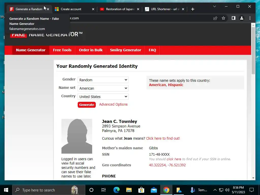
Task: Open the Smiley Generator menu item
Action: pos(125,50)
